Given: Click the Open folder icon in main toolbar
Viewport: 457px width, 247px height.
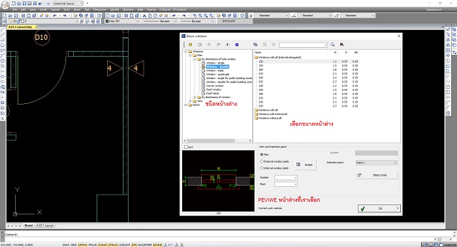Looking at the screenshot, I should (x=10, y=16).
